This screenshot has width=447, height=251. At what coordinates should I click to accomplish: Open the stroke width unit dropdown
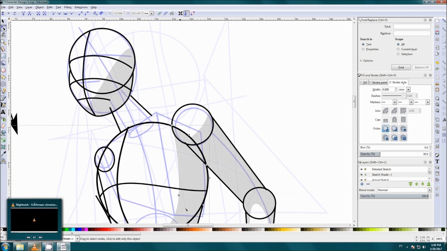click(408, 90)
